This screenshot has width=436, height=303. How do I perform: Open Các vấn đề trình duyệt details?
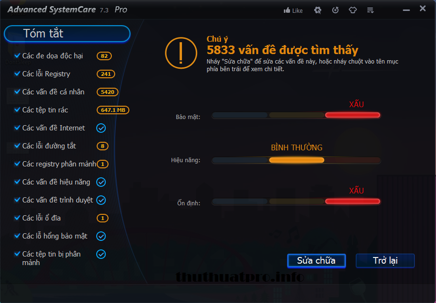pos(57,200)
